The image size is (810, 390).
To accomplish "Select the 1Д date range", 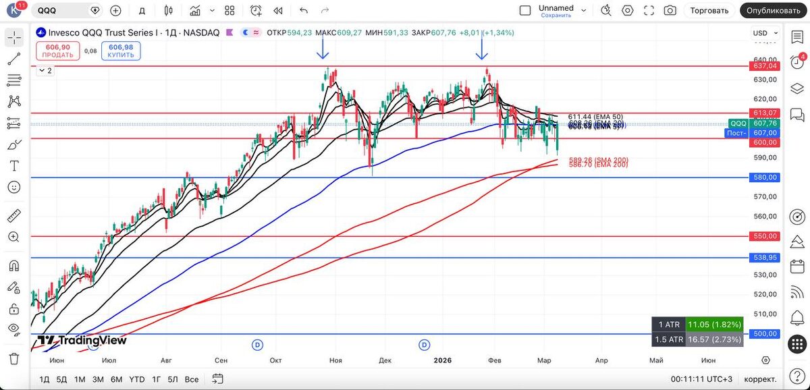I will point(45,379).
